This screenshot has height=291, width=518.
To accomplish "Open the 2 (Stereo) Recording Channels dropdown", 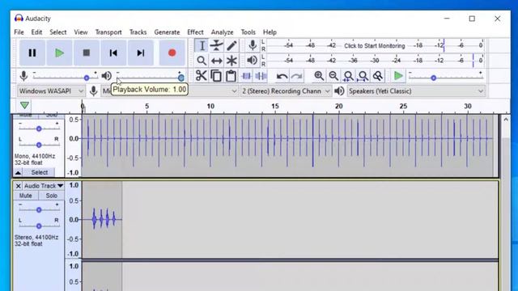I will (286, 91).
